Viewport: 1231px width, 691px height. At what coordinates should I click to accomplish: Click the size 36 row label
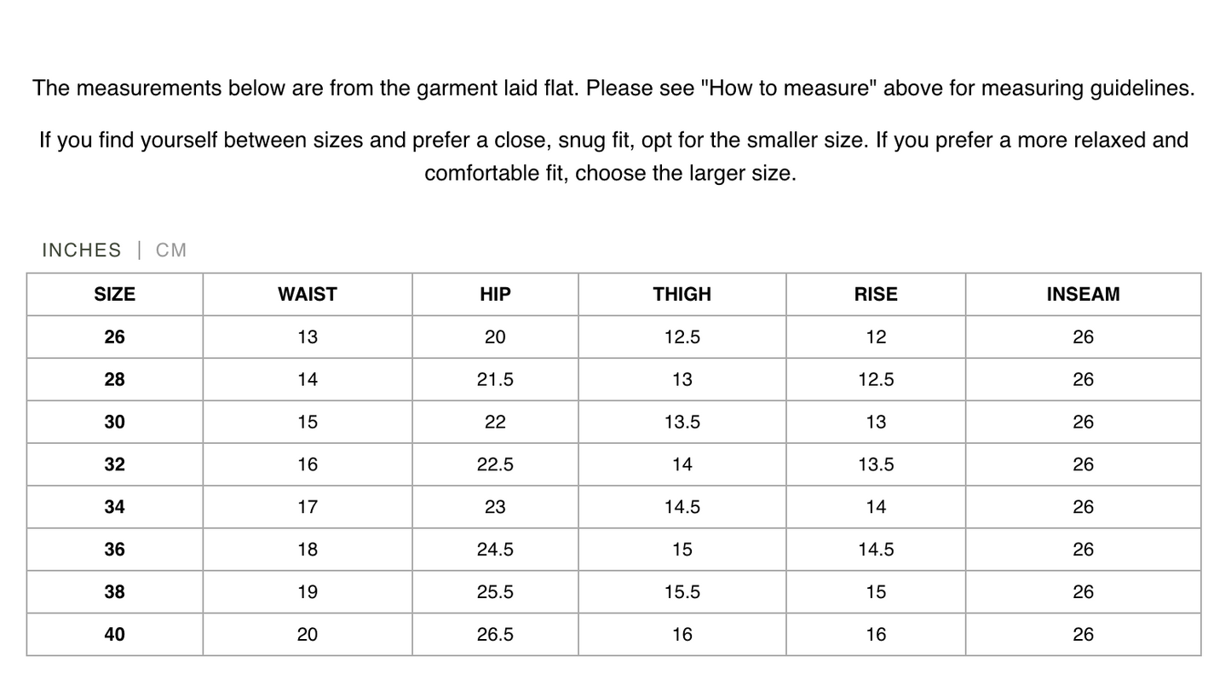click(114, 550)
